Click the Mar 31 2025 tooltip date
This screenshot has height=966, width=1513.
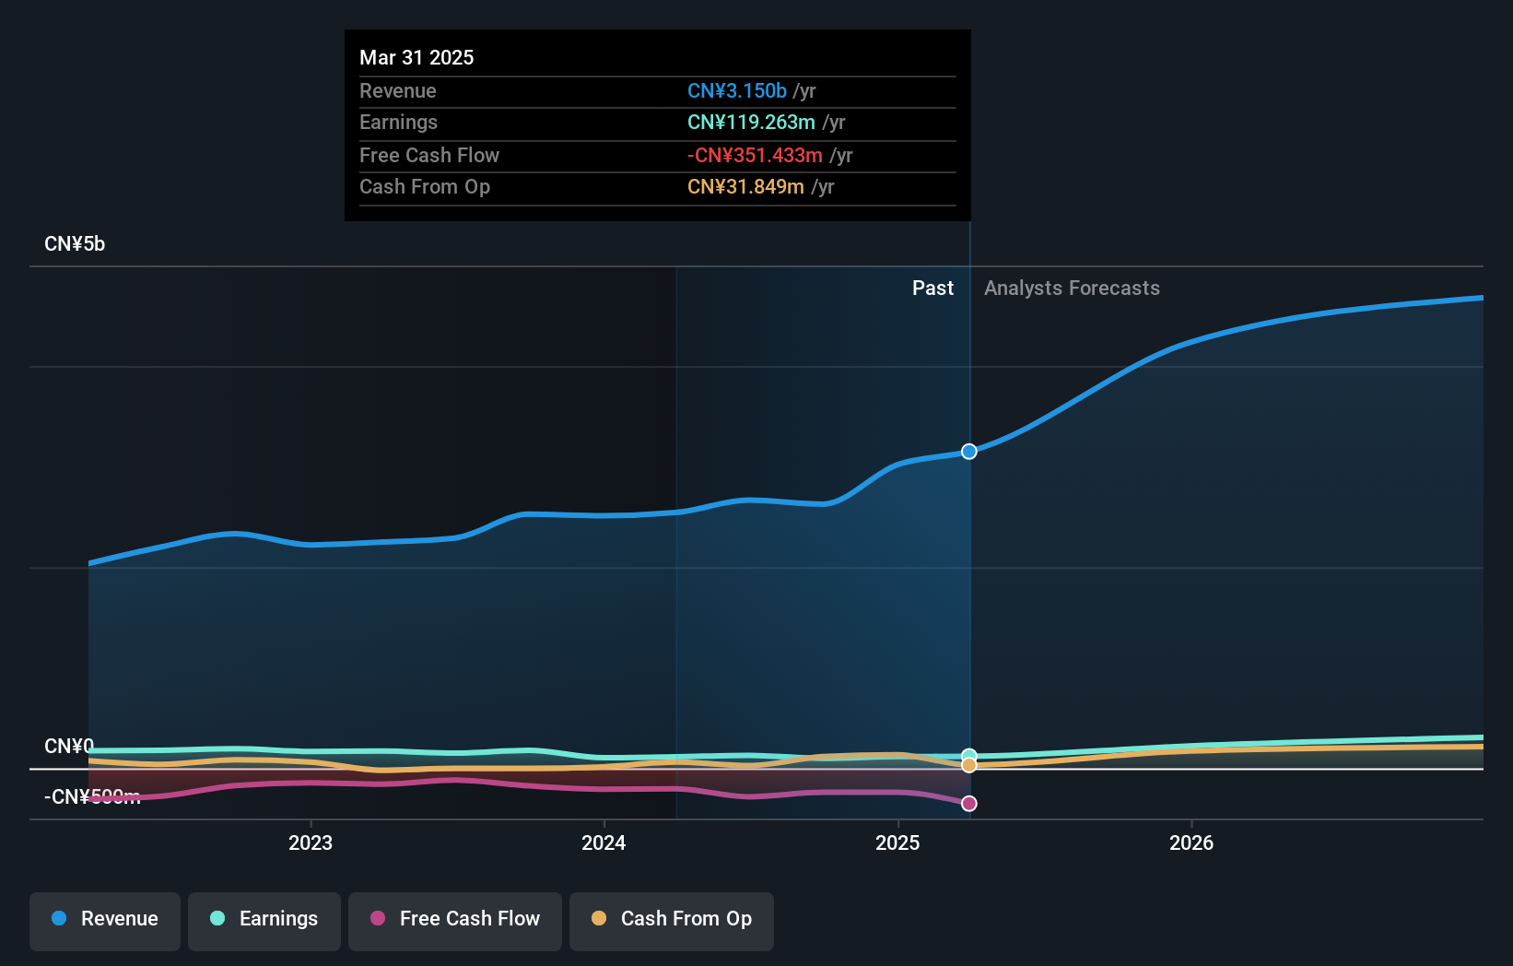[x=416, y=57]
